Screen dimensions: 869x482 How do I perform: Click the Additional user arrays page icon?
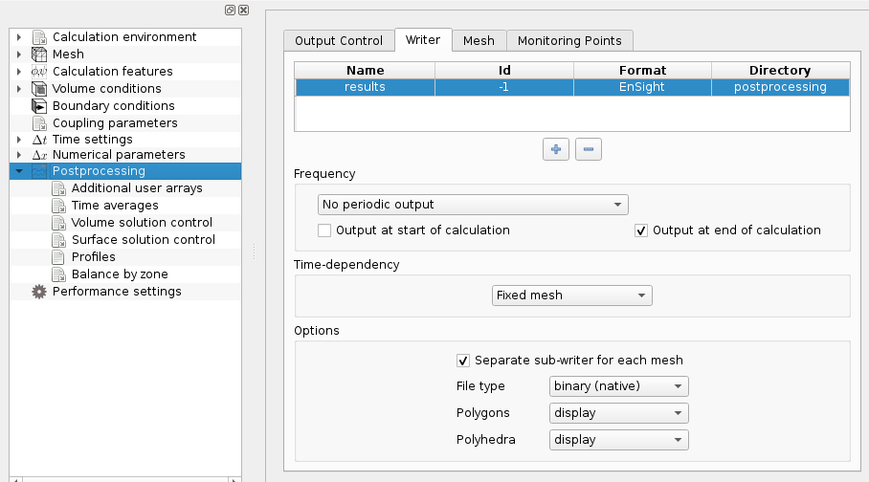[x=58, y=188]
